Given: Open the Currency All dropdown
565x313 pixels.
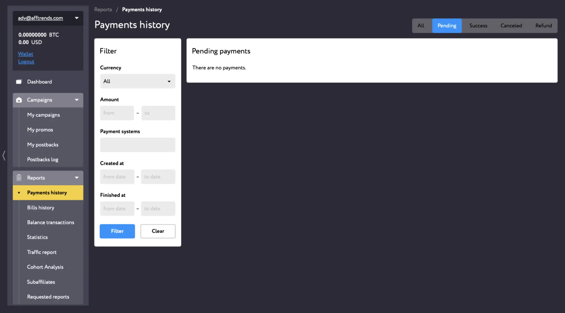Looking at the screenshot, I should 138,81.
